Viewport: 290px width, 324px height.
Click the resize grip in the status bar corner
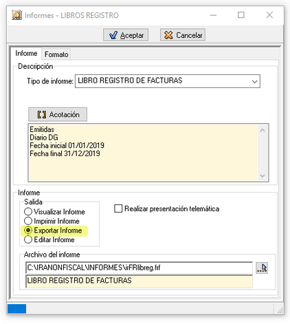(x=280, y=310)
